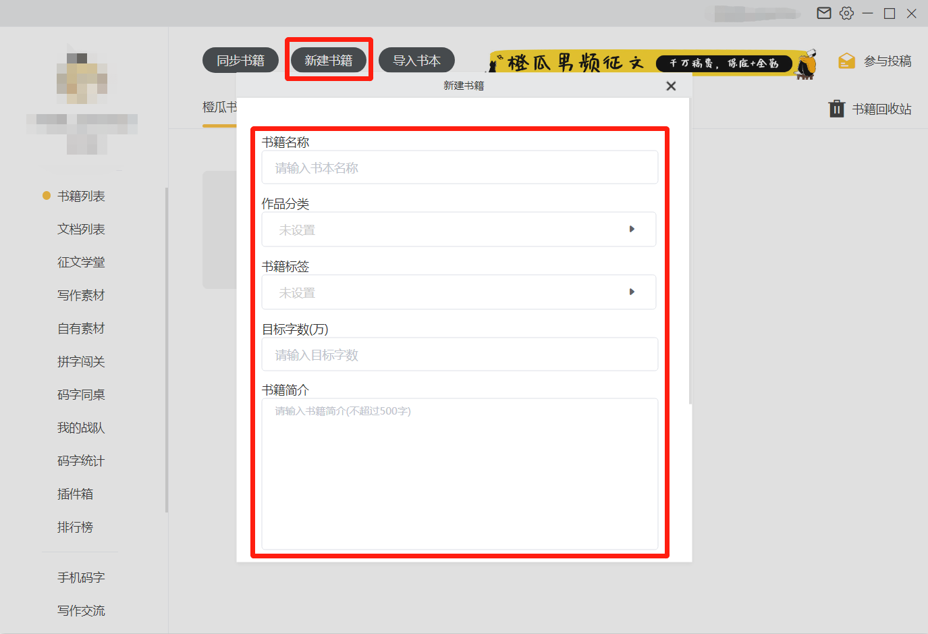The image size is (928, 634).
Task: Click the 参与投稿 envelope icon
Action: [x=846, y=61]
